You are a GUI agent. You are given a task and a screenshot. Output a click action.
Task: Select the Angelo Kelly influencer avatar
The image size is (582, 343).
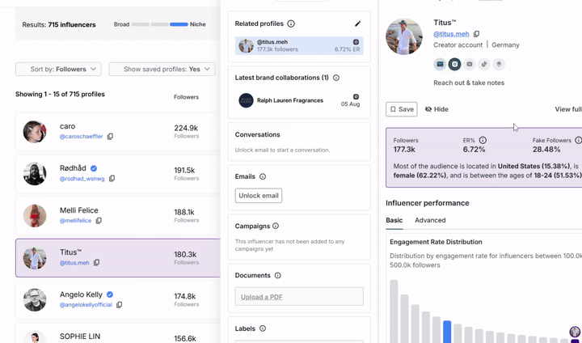point(35,300)
